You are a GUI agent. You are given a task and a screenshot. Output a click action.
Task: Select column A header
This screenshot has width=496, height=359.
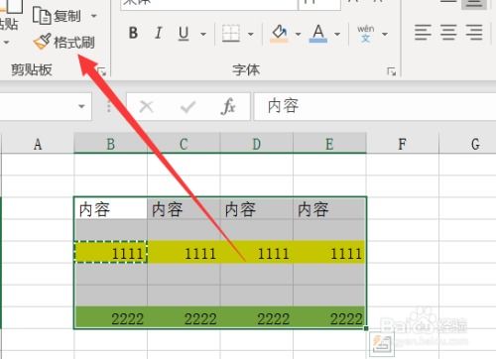pos(38,144)
